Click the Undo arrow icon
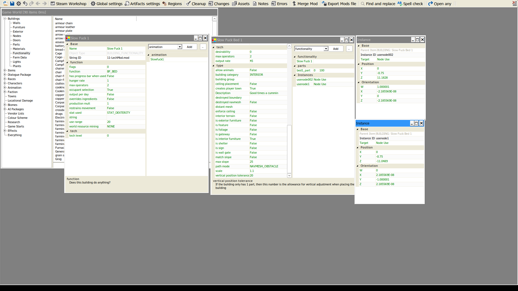518x291 pixels. pyautogui.click(x=25, y=4)
